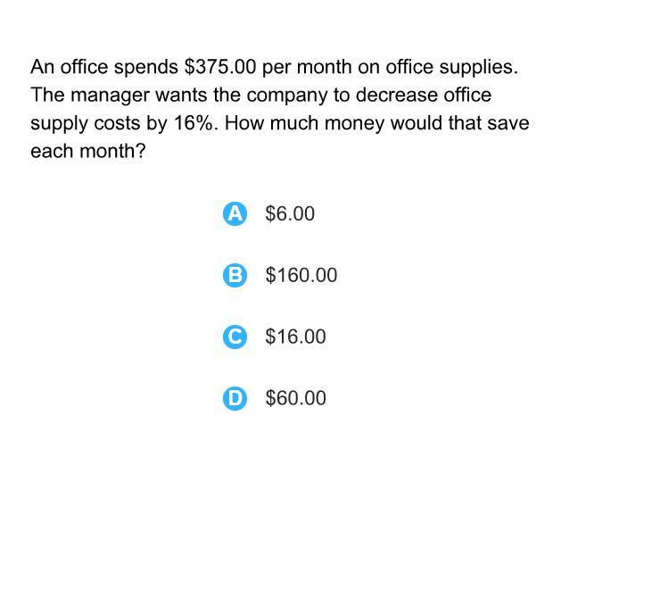Click the $60.00 answer text
The image size is (652, 591).
[x=295, y=398]
